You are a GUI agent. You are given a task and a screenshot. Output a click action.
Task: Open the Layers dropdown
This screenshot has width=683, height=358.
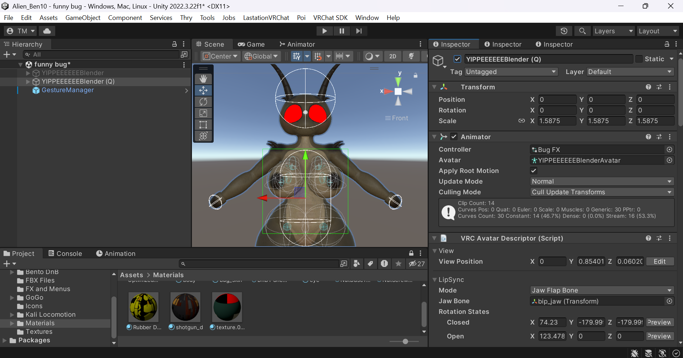613,31
